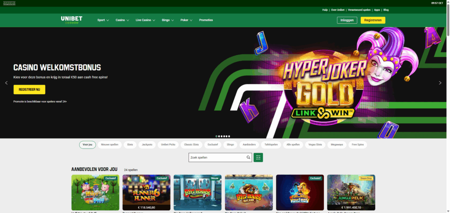
Task: Open the Huff N Lots of Puff thumbnail
Action: click(95, 192)
